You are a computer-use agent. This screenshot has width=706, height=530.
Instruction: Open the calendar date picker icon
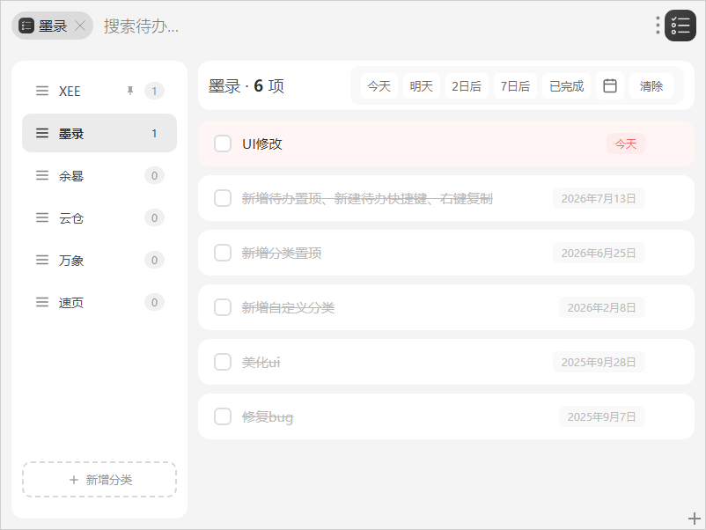[x=610, y=85]
